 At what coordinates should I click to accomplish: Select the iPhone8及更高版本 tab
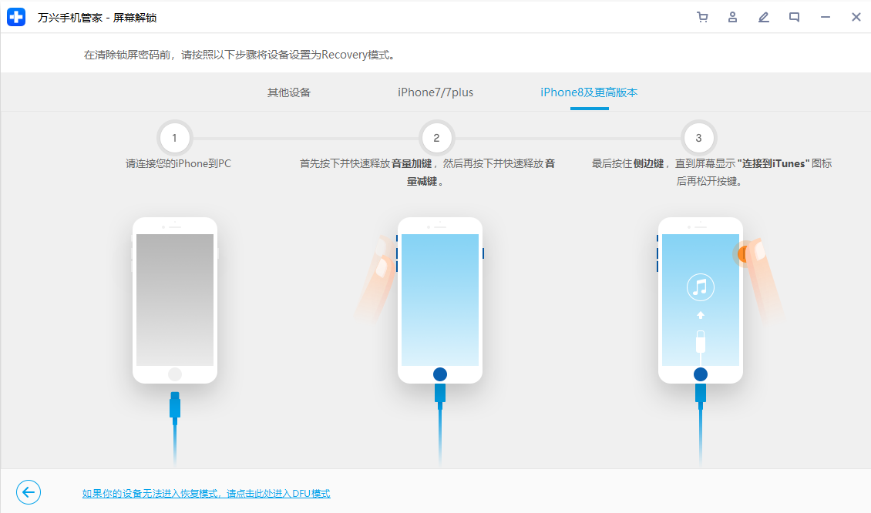tap(589, 92)
